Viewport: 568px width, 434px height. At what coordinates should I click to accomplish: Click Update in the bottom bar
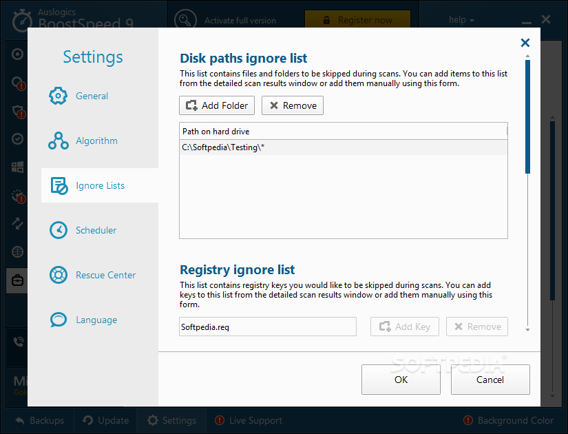click(105, 421)
